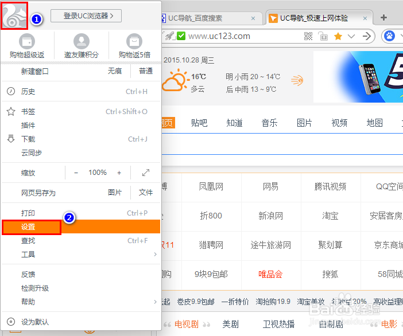This screenshot has height=336, width=403.
Task: Open a new 无痕 incognito window
Action: (115, 71)
